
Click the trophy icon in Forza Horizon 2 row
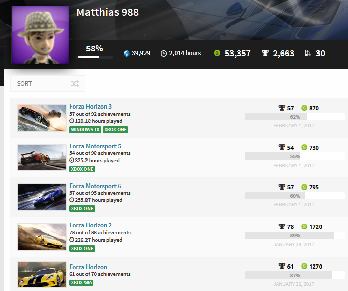[x=282, y=226]
